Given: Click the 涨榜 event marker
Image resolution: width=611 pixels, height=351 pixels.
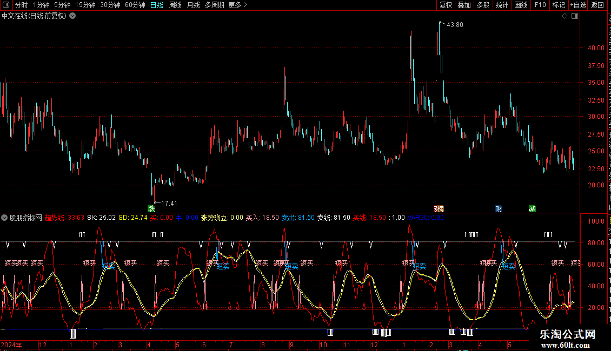Looking at the screenshot, I should (439, 209).
